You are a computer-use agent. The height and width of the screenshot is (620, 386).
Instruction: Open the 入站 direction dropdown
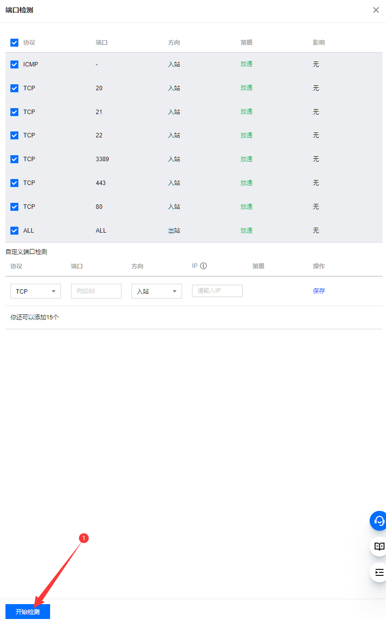tap(157, 291)
